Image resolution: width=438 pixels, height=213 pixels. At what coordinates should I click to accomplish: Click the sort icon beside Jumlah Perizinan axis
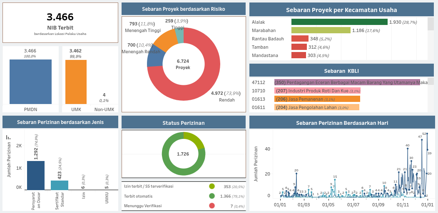point(8,137)
